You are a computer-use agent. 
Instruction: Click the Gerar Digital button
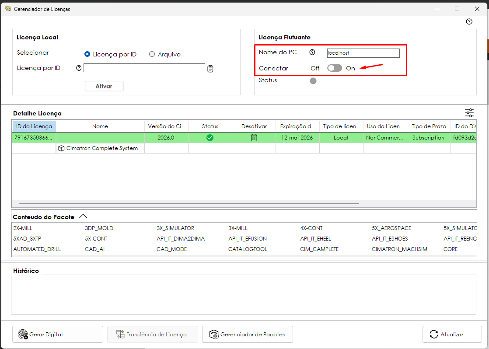pyautogui.click(x=58, y=334)
